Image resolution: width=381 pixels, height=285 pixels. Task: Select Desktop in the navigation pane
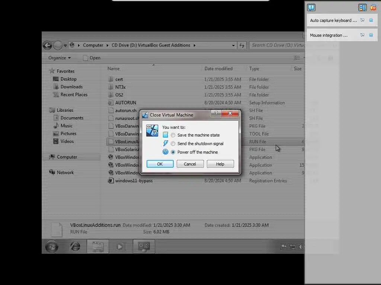pyautogui.click(x=65, y=79)
